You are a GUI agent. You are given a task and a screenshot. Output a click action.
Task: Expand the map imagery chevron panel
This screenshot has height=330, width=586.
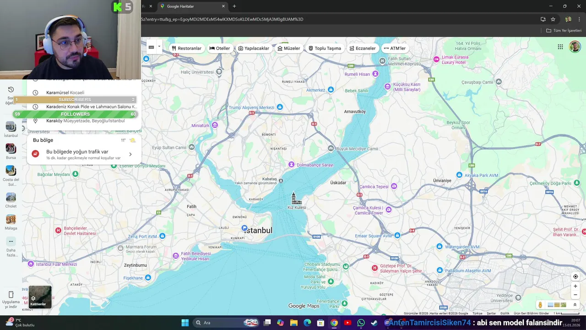coord(575,305)
